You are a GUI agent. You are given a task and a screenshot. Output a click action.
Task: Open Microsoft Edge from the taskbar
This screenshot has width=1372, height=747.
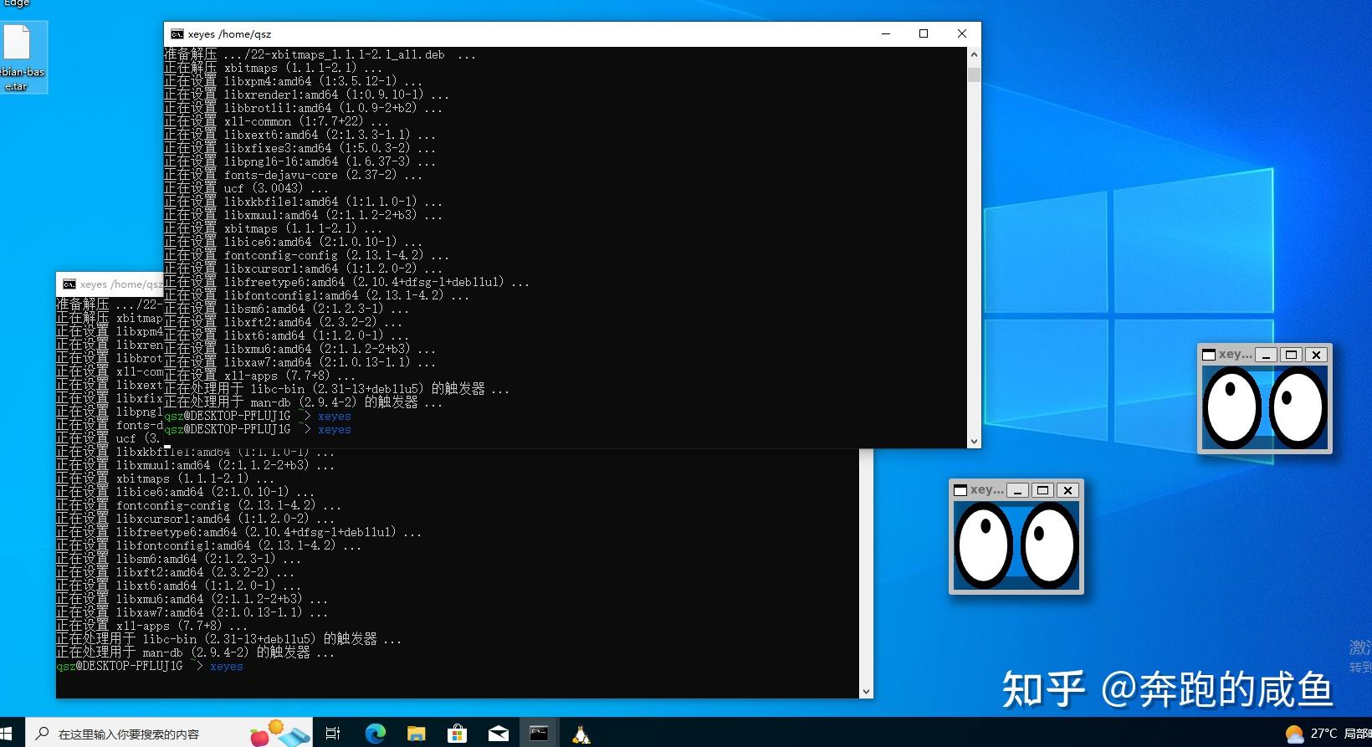(x=376, y=734)
